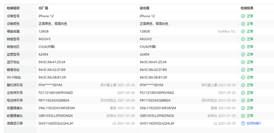The height and width of the screenshot is (133, 274).
Task: Select the 液晶显示屏 row label
Action: click(15, 124)
